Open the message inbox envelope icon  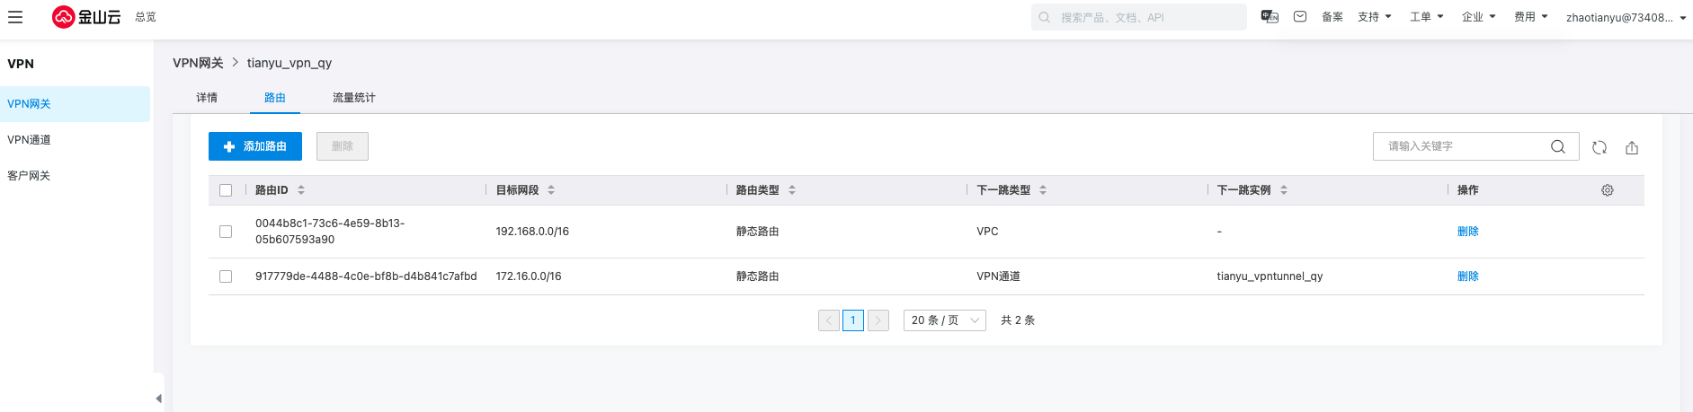tap(1300, 17)
